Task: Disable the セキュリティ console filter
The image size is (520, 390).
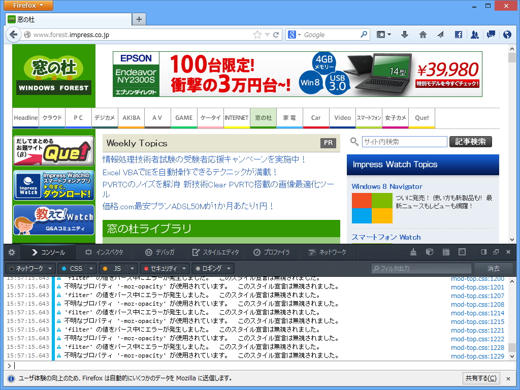Action: 160,268
